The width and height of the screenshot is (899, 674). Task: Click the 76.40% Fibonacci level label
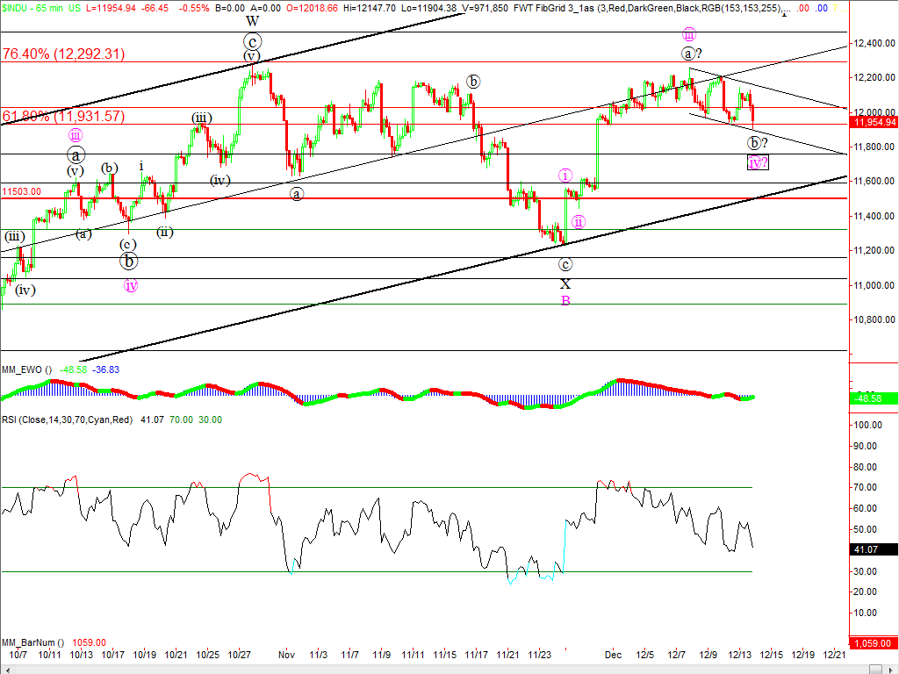coord(63,54)
